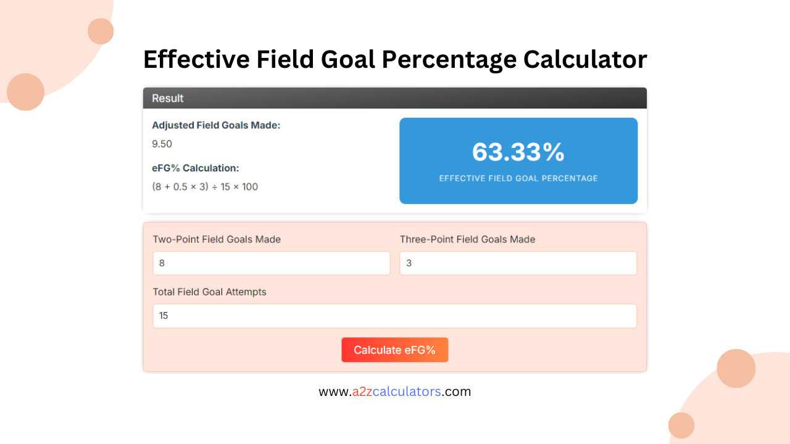Click the Calculate eFG% button

pos(394,350)
